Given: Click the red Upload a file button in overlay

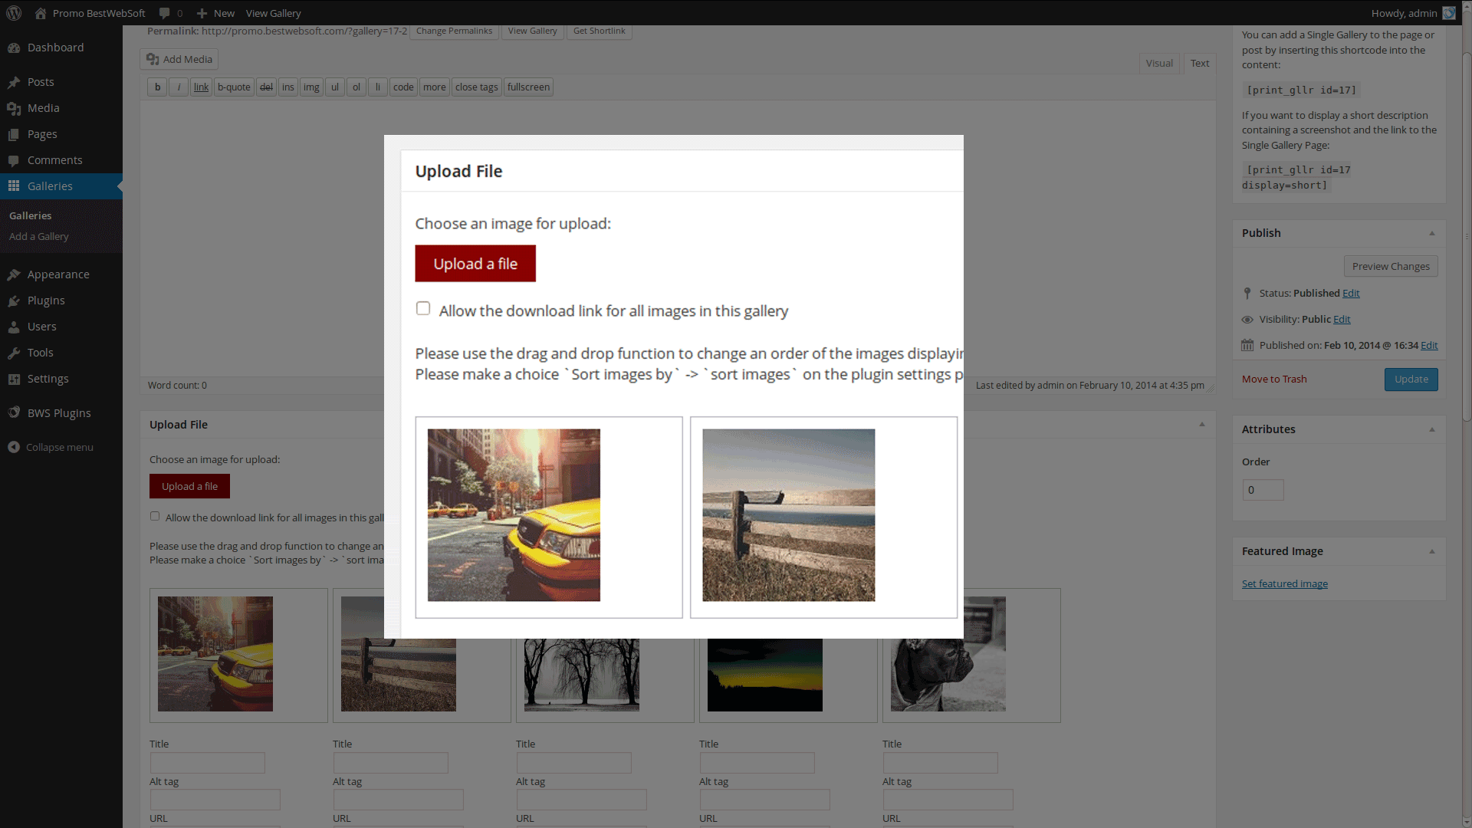Looking at the screenshot, I should click(475, 264).
